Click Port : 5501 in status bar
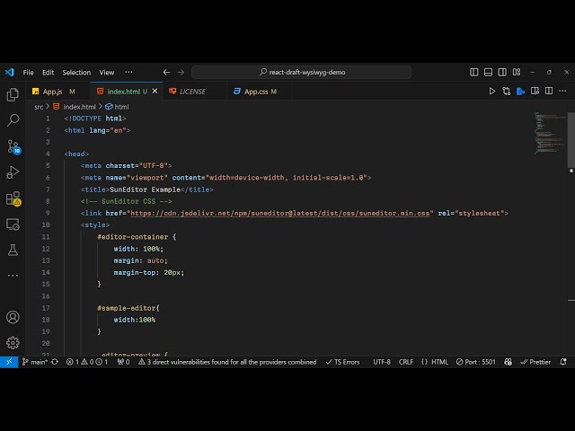The height and width of the screenshot is (431, 575). coord(475,362)
